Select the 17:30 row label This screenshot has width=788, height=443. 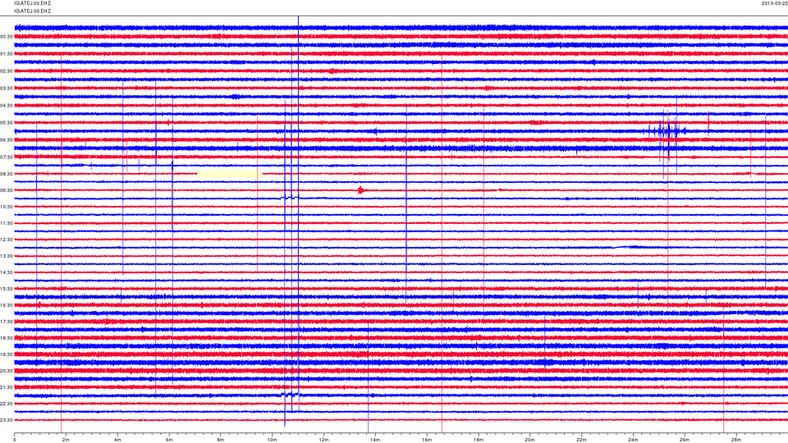[7, 322]
